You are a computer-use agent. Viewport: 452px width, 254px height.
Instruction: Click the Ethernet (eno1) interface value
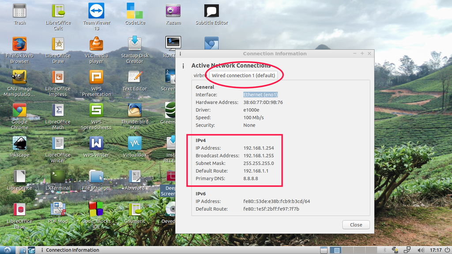[260, 95]
